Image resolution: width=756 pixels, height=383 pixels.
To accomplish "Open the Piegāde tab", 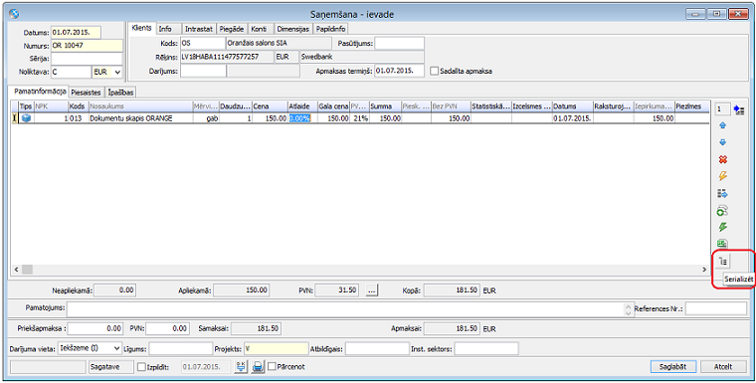I will pos(232,29).
